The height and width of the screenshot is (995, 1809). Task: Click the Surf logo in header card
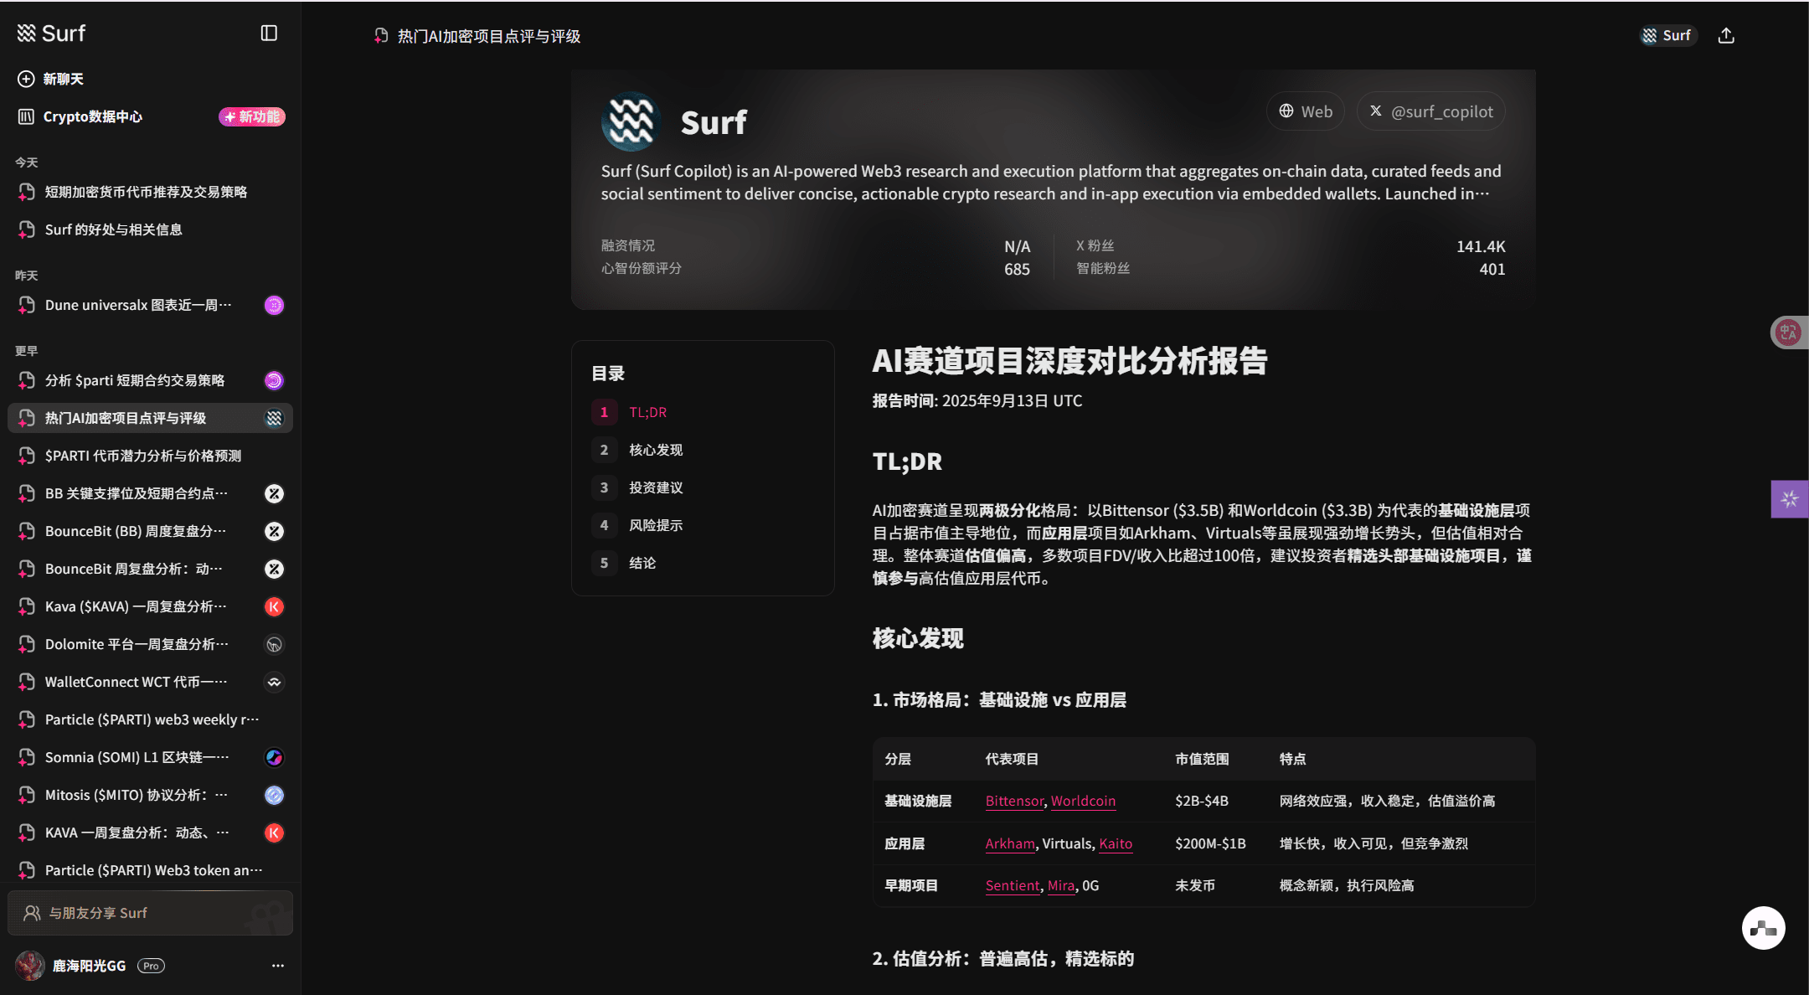point(631,121)
